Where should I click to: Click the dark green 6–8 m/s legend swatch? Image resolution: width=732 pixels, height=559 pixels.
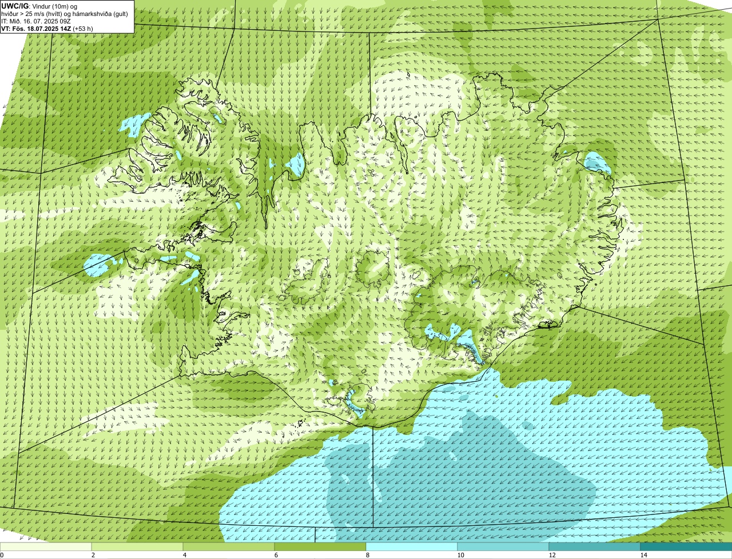pyautogui.click(x=320, y=546)
